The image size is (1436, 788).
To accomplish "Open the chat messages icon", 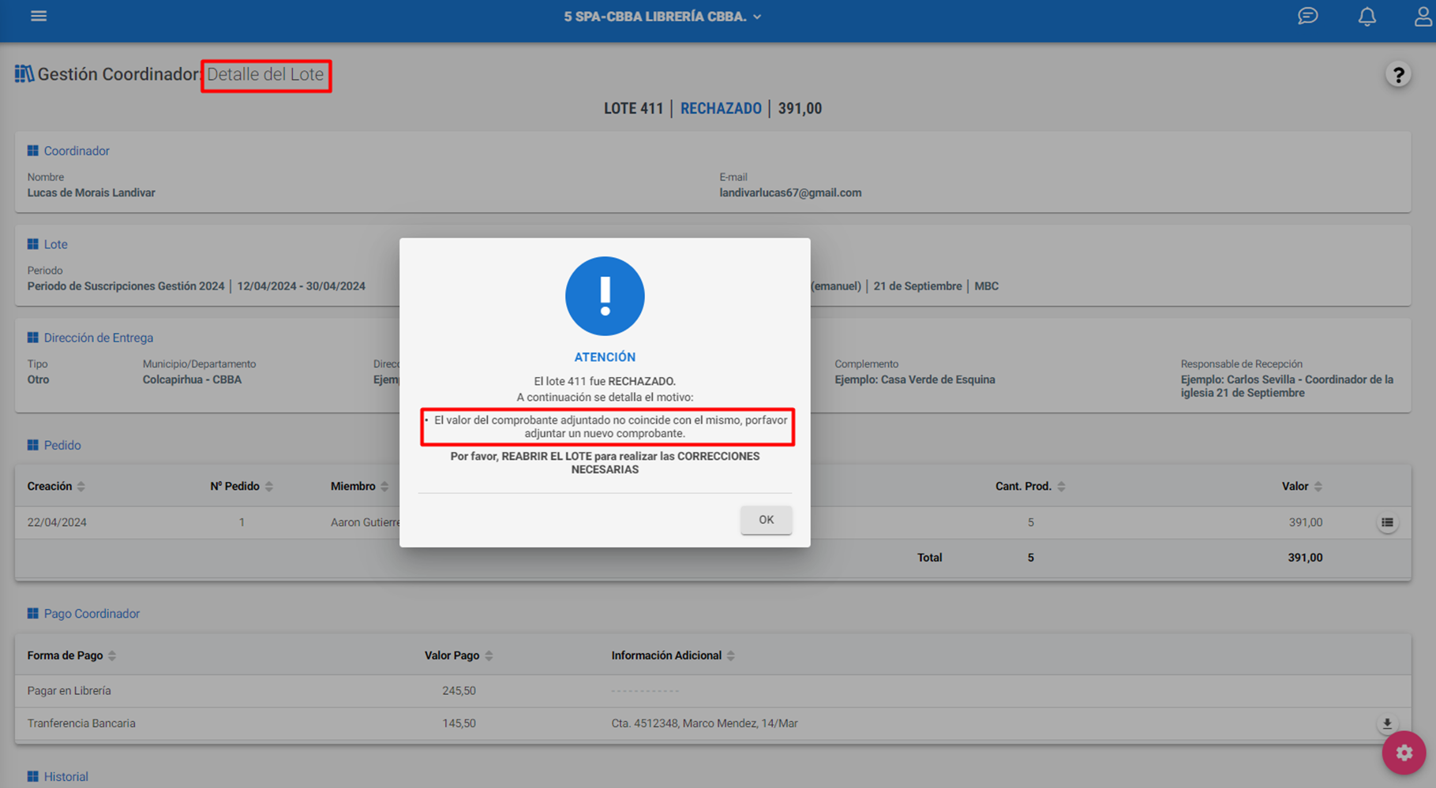I will point(1307,16).
